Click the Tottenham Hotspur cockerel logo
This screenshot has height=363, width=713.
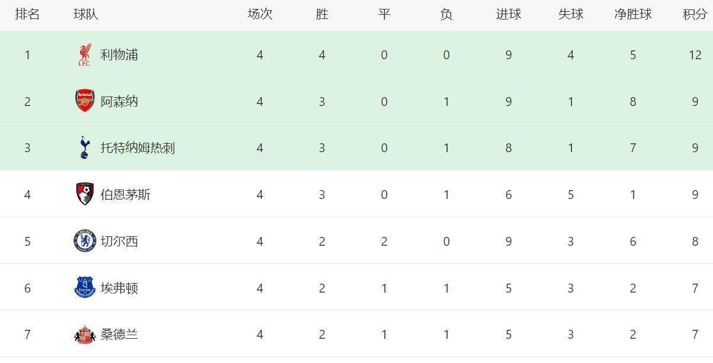tap(84, 147)
